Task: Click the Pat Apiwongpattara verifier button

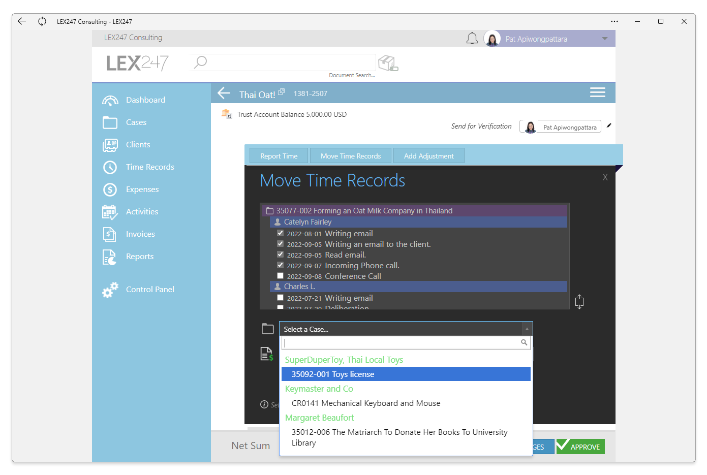Action: point(560,126)
